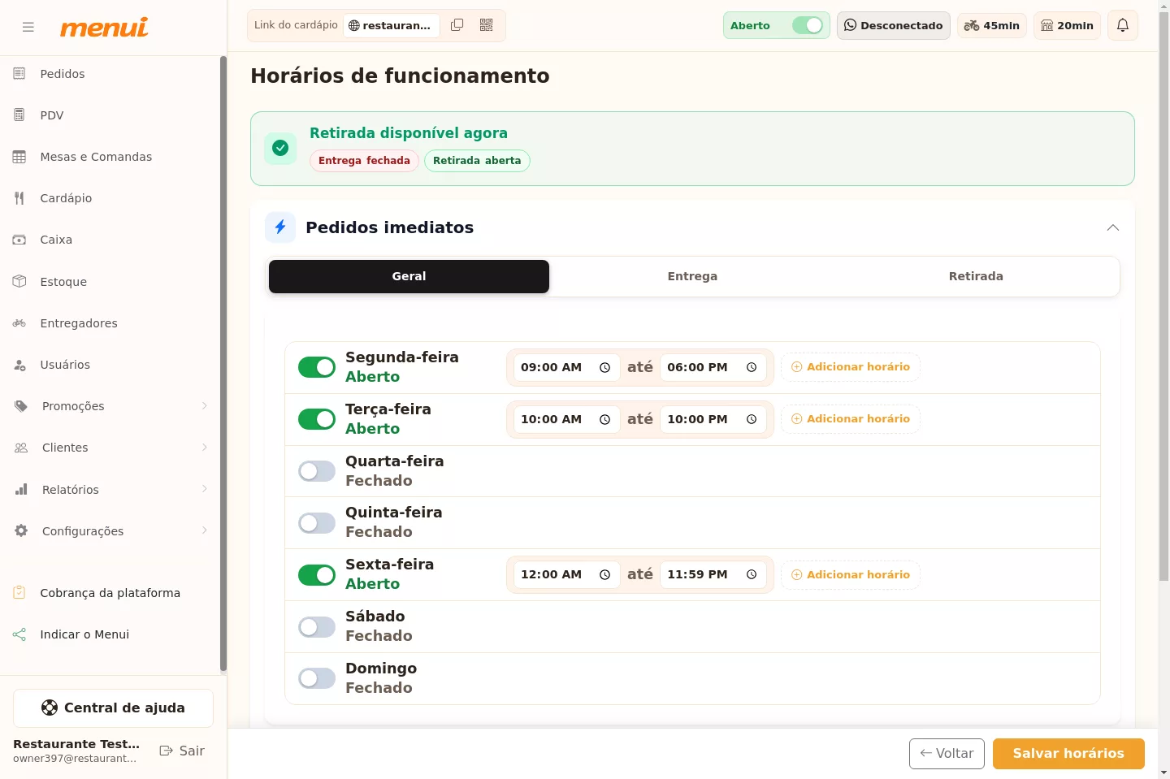Click the Entrega fechada badge

364,161
